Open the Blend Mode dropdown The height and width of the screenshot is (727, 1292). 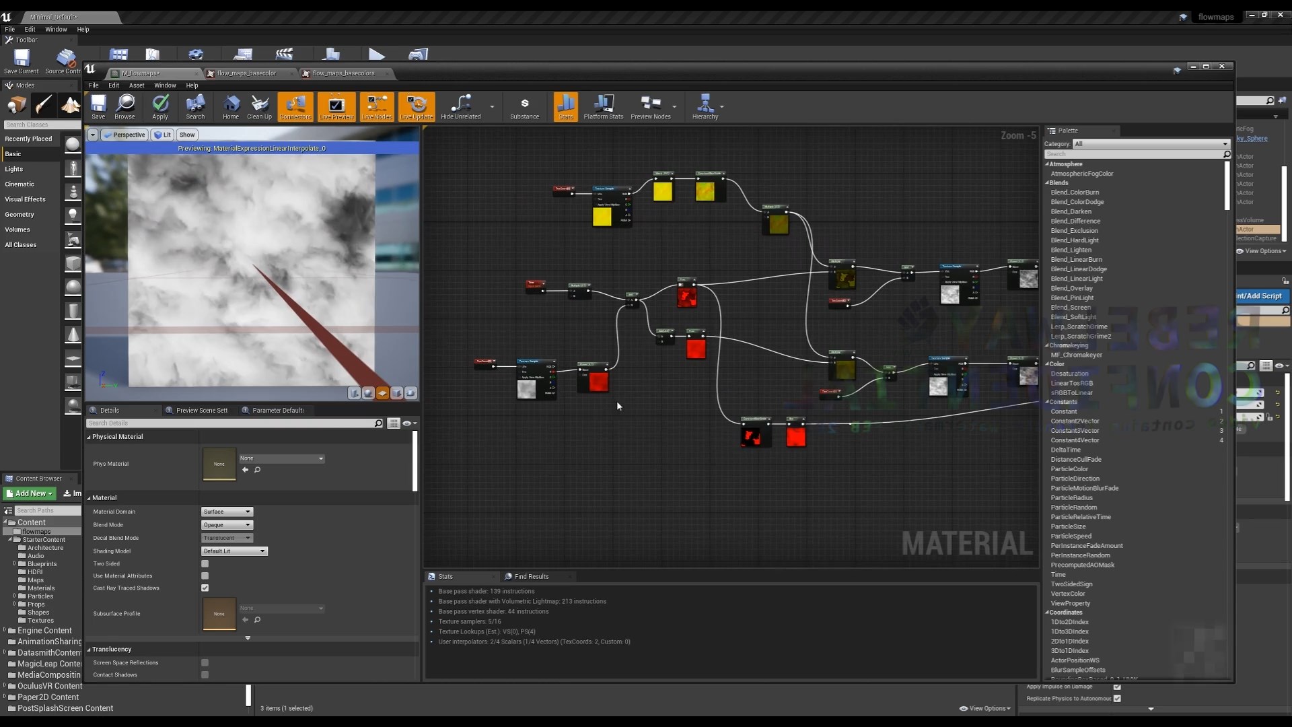click(x=226, y=524)
